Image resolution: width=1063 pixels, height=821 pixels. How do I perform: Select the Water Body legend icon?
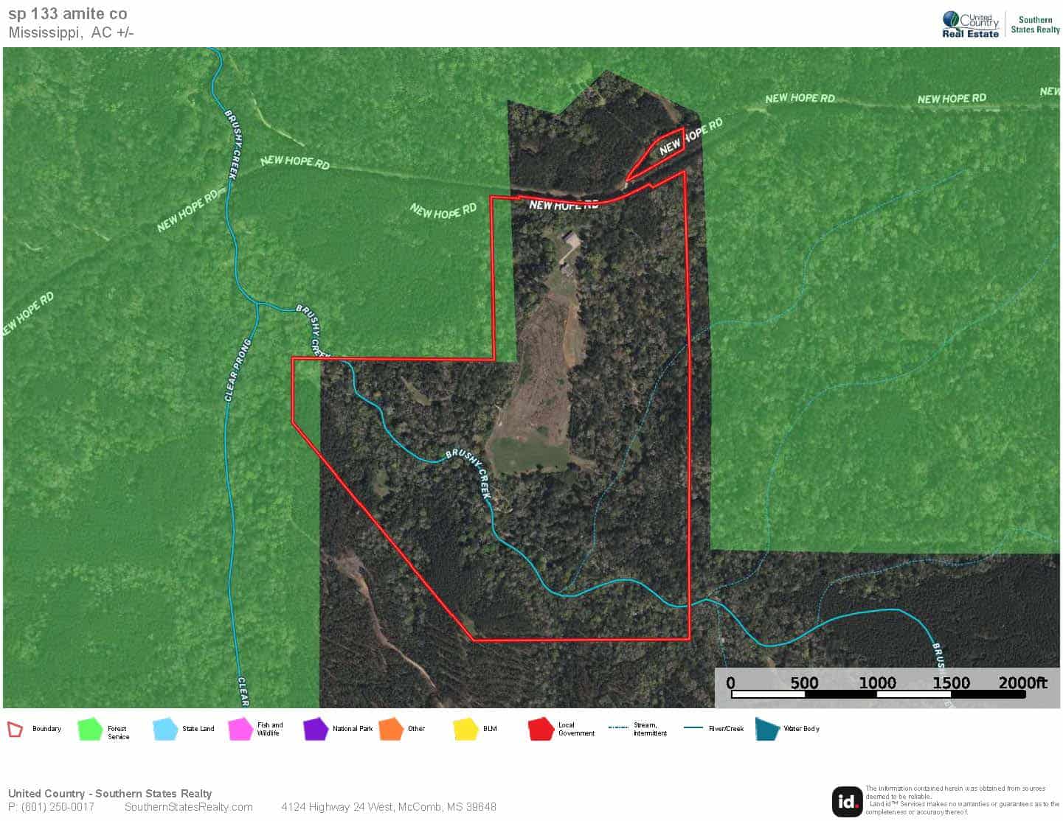(x=765, y=728)
